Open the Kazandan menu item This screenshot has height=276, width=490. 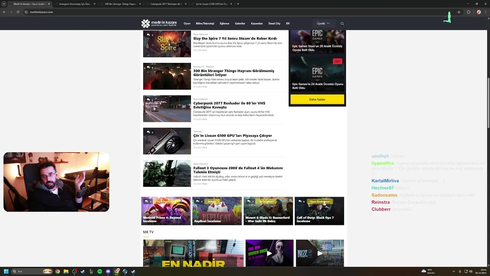[x=257, y=23]
